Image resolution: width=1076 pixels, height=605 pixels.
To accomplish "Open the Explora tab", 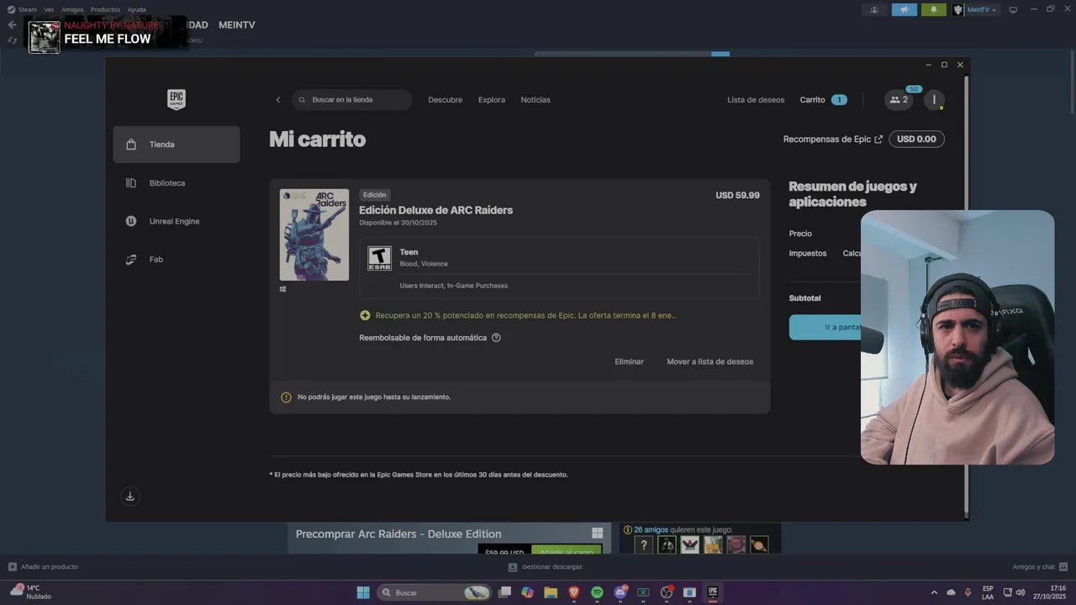I will click(492, 100).
